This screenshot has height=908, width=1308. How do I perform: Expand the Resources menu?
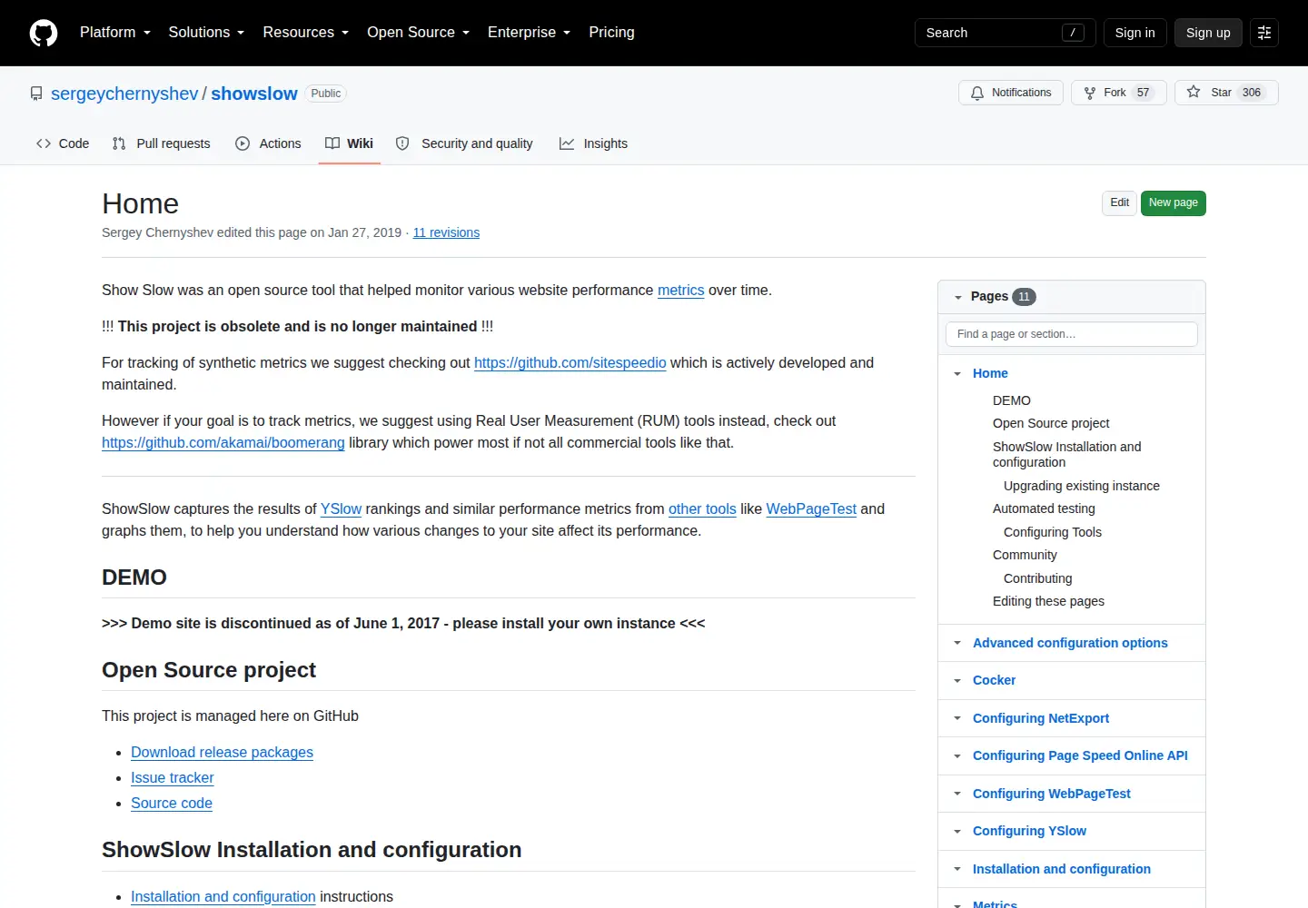click(x=306, y=33)
